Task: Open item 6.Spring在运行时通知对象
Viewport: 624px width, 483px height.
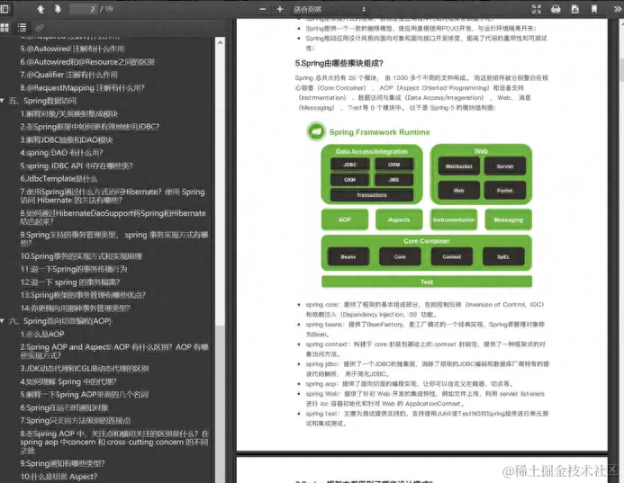Action: click(x=64, y=407)
